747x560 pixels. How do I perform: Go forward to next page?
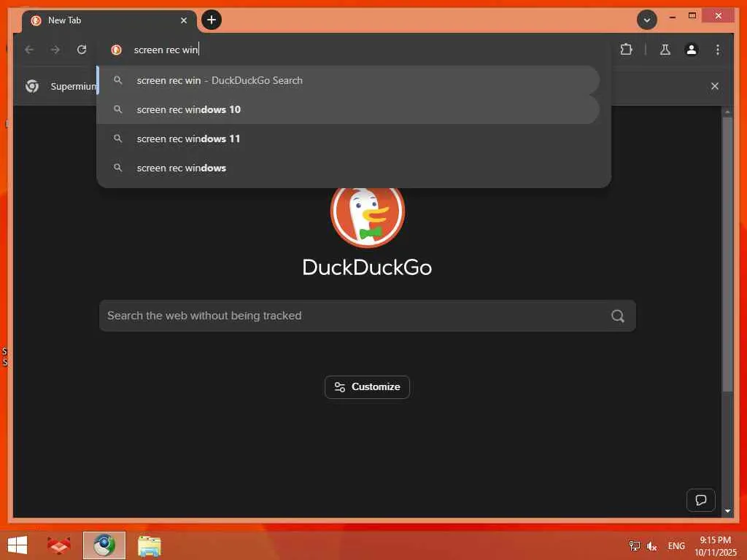click(x=55, y=50)
